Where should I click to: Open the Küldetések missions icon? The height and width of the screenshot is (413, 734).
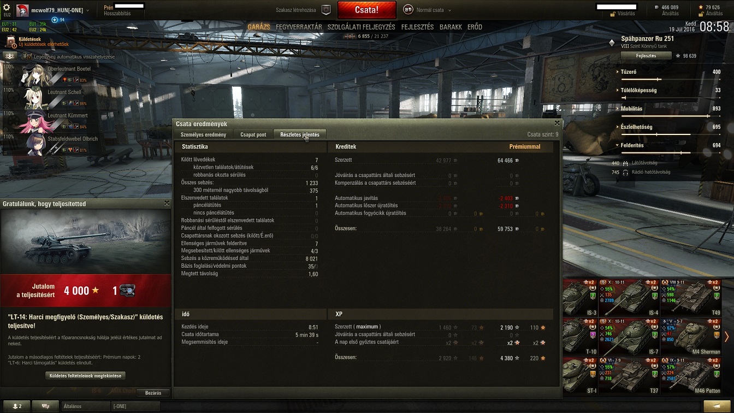pyautogui.click(x=11, y=42)
